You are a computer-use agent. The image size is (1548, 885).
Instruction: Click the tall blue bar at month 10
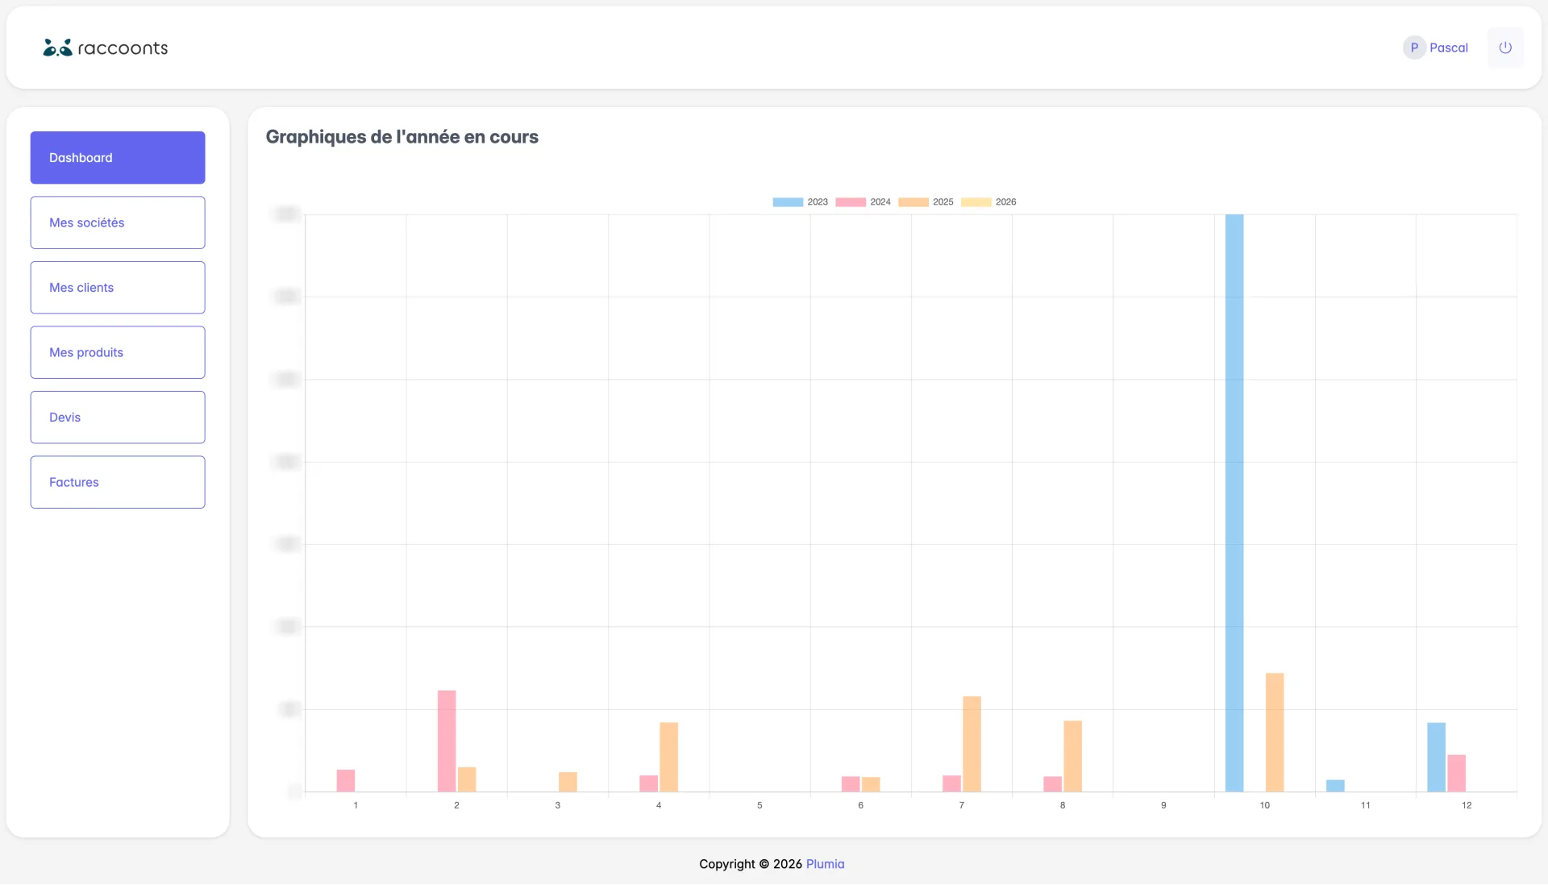tap(1234, 500)
